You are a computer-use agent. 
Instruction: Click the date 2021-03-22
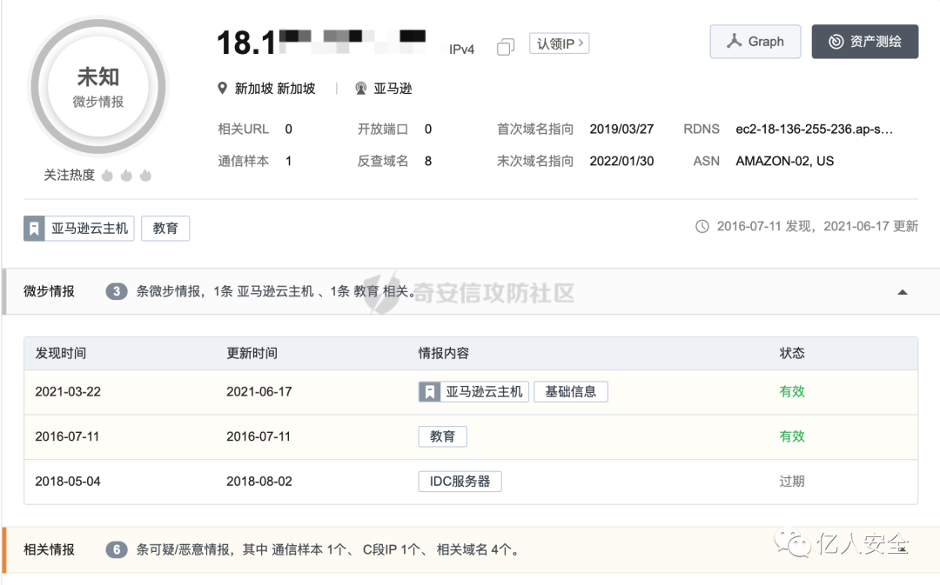(68, 392)
